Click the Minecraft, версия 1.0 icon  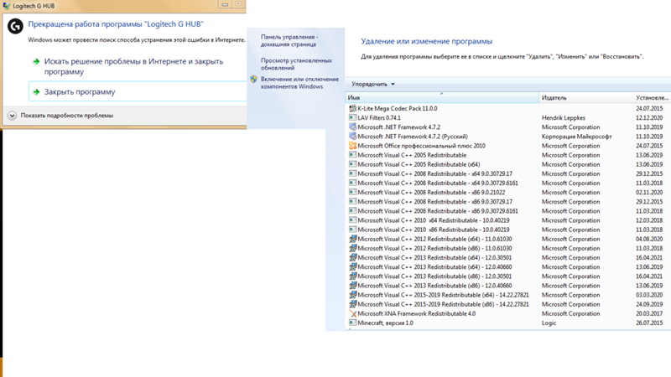(x=352, y=323)
